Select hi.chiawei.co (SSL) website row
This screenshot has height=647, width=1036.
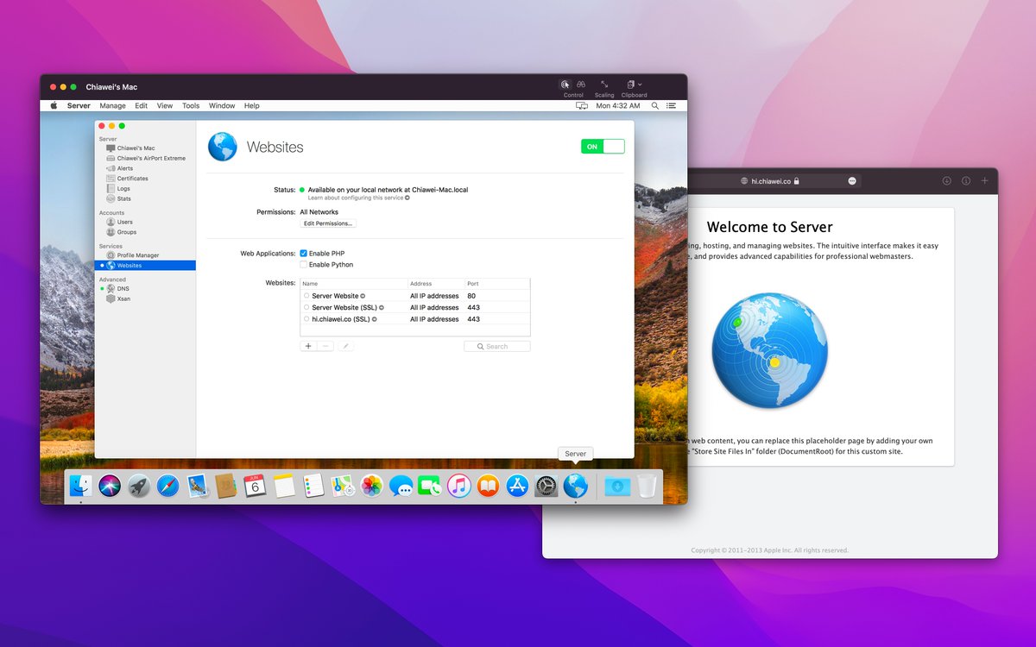point(414,319)
